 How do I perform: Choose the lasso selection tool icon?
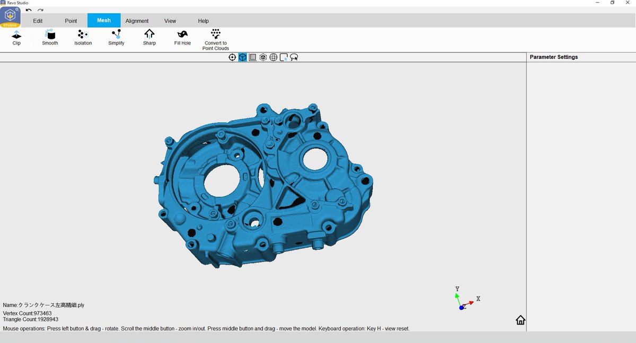pos(294,57)
